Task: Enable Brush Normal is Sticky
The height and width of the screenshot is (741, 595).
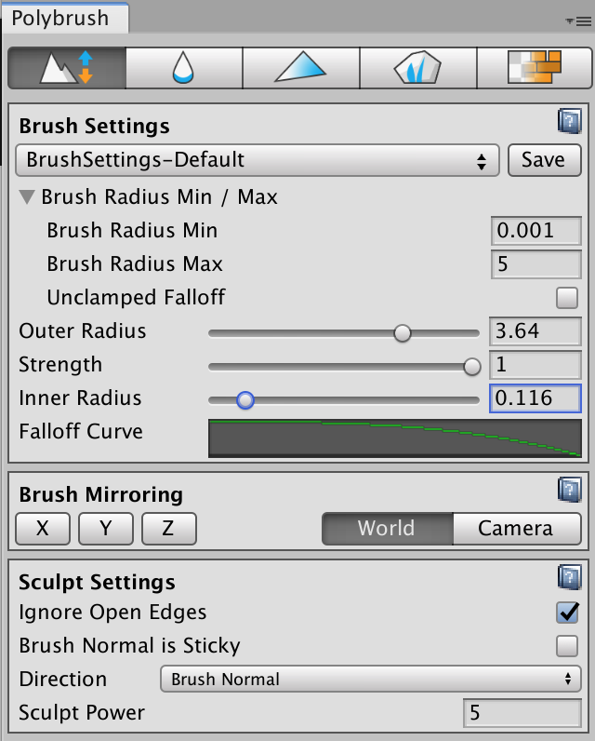Action: coord(567,646)
